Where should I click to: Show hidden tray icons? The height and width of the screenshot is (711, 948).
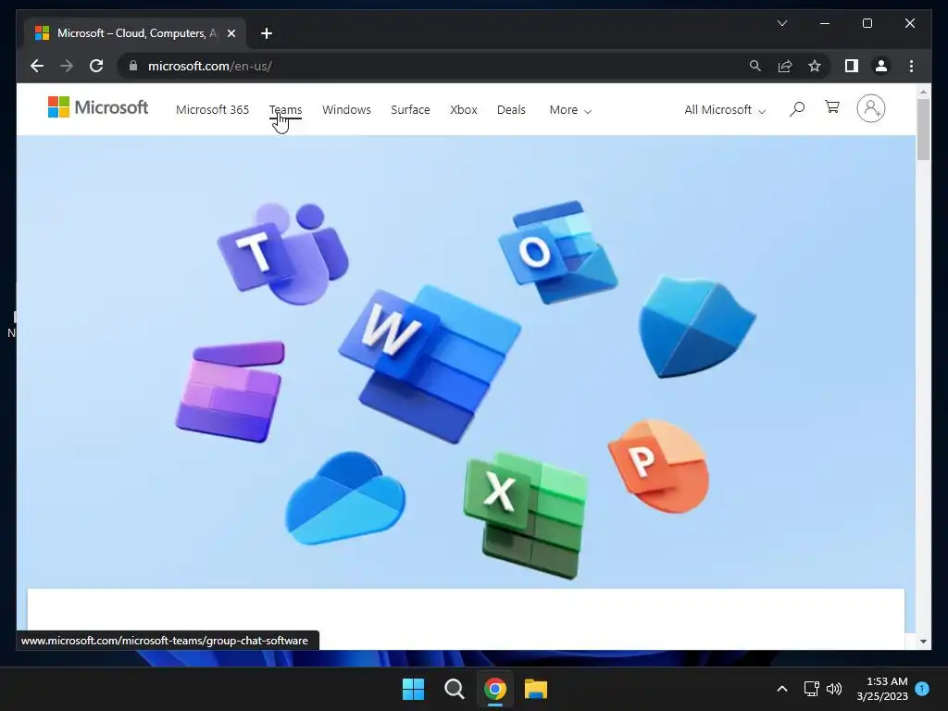tap(781, 689)
